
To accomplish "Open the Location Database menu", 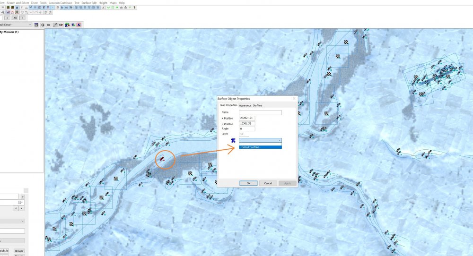I will click(61, 3).
